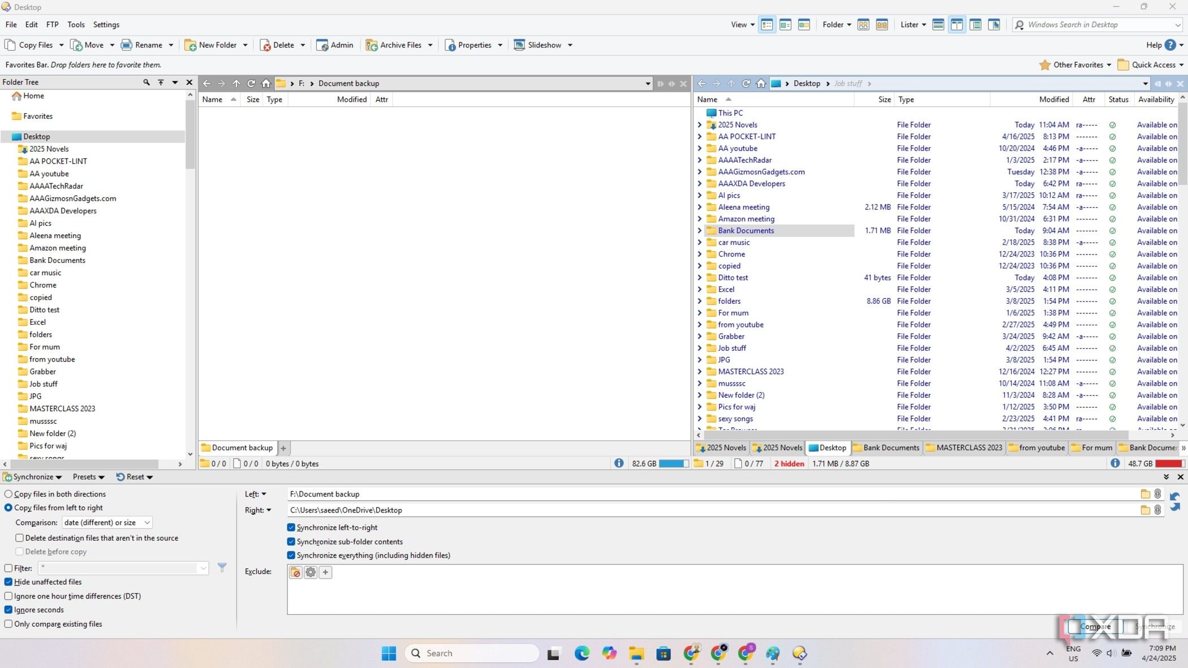Click Archive Files in toolbar
Screen dimensions: 1188x668
tap(394, 45)
